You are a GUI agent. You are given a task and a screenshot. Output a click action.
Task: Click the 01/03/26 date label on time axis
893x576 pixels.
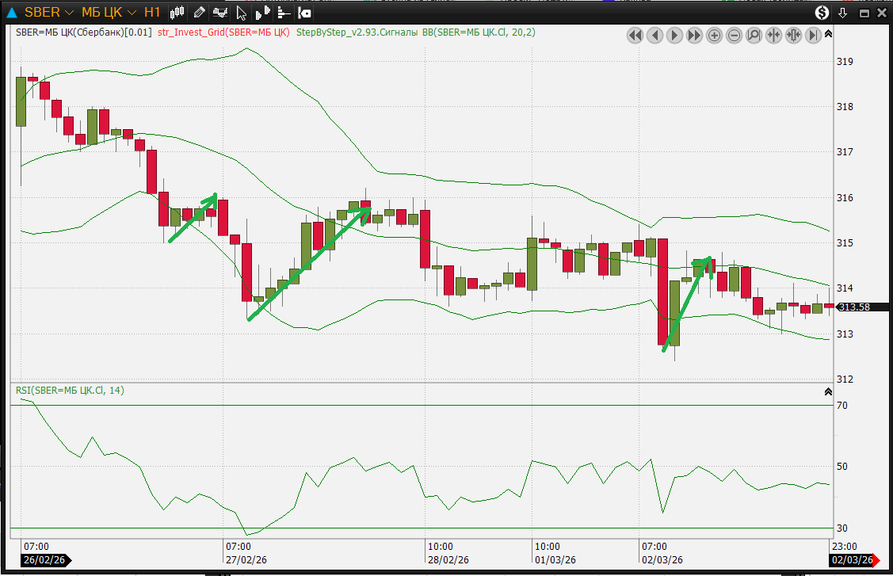[555, 560]
